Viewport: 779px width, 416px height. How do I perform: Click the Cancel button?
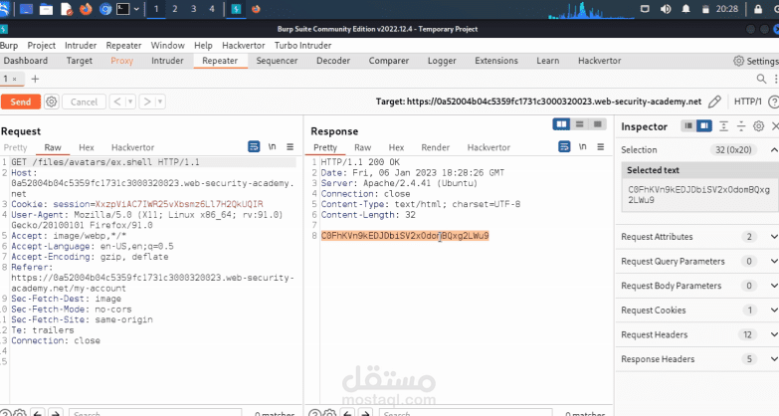(84, 102)
